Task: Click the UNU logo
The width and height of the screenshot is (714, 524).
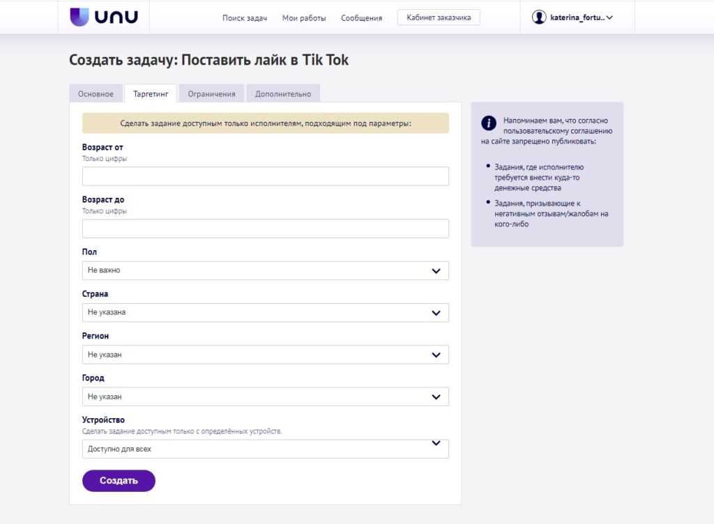Action: point(104,17)
